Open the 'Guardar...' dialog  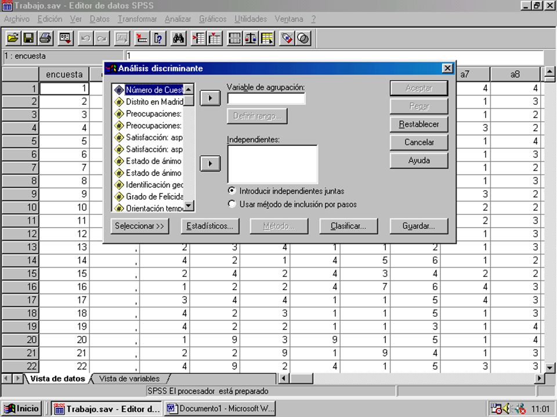419,226
